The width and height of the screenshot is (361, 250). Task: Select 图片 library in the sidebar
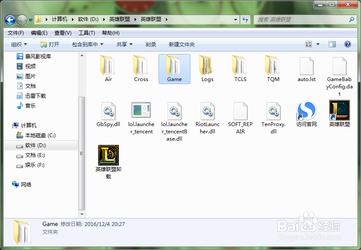click(26, 76)
